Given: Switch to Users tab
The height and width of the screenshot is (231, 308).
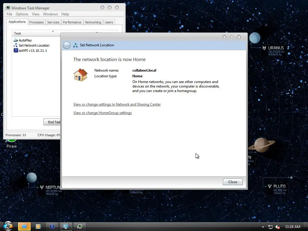Looking at the screenshot, I should (109, 22).
